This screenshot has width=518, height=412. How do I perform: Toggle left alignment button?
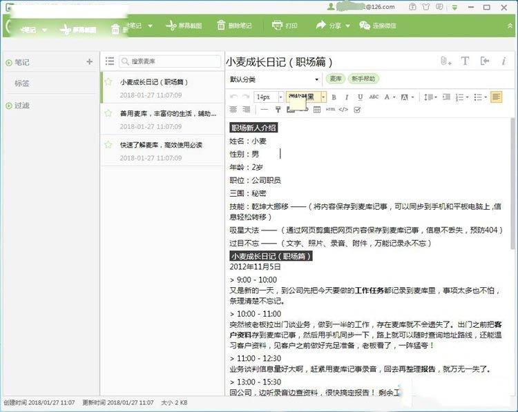pos(496,97)
